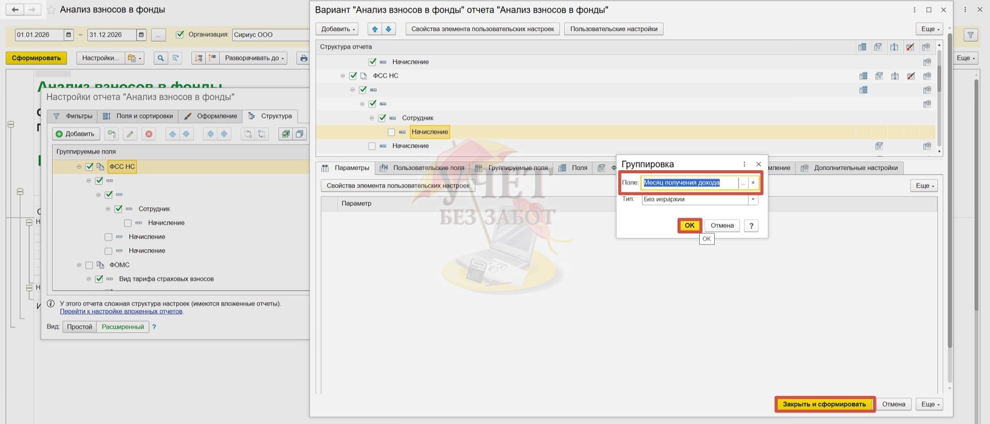Open the Группируемые поля tab

tap(511, 168)
